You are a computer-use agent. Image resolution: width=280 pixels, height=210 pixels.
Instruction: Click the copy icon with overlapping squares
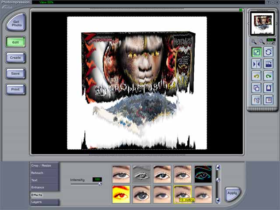[256, 87]
